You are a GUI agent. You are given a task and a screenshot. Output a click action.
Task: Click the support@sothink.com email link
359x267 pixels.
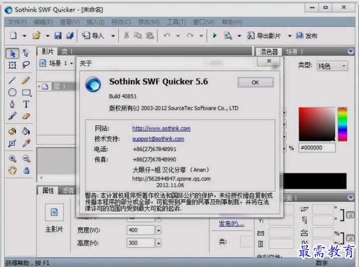[x=158, y=139]
